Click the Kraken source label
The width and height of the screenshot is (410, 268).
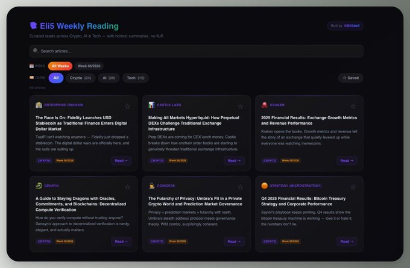(x=277, y=105)
